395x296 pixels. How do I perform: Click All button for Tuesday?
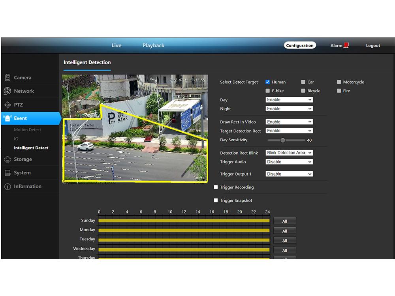[285, 241]
